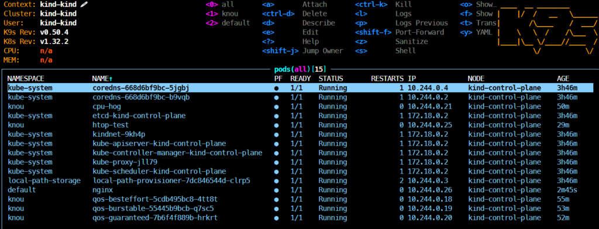
Task: Click the Trans <t> command
Action: tap(478, 23)
